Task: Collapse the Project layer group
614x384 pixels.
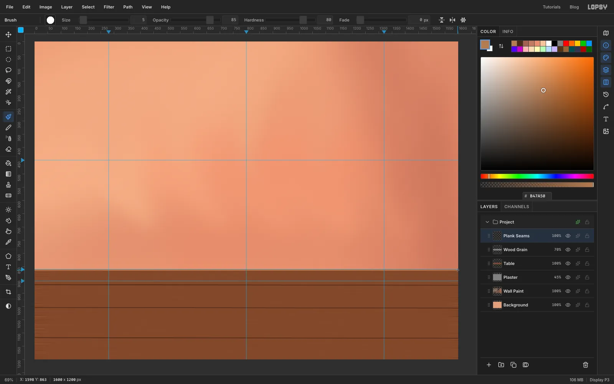Action: 487,222
